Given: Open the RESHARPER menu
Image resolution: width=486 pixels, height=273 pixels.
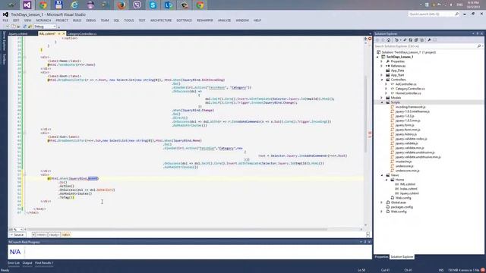Looking at the screenshot, I should 204,20.
